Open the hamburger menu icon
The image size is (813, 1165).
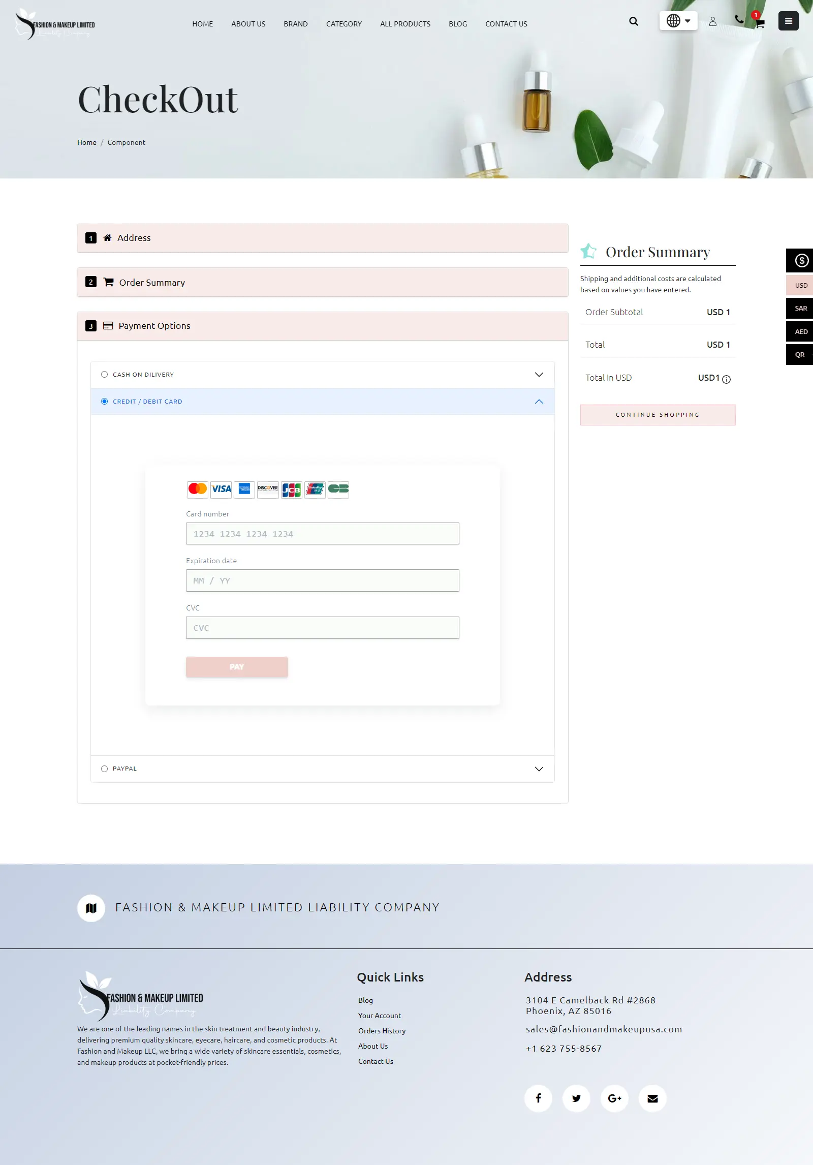coord(788,20)
